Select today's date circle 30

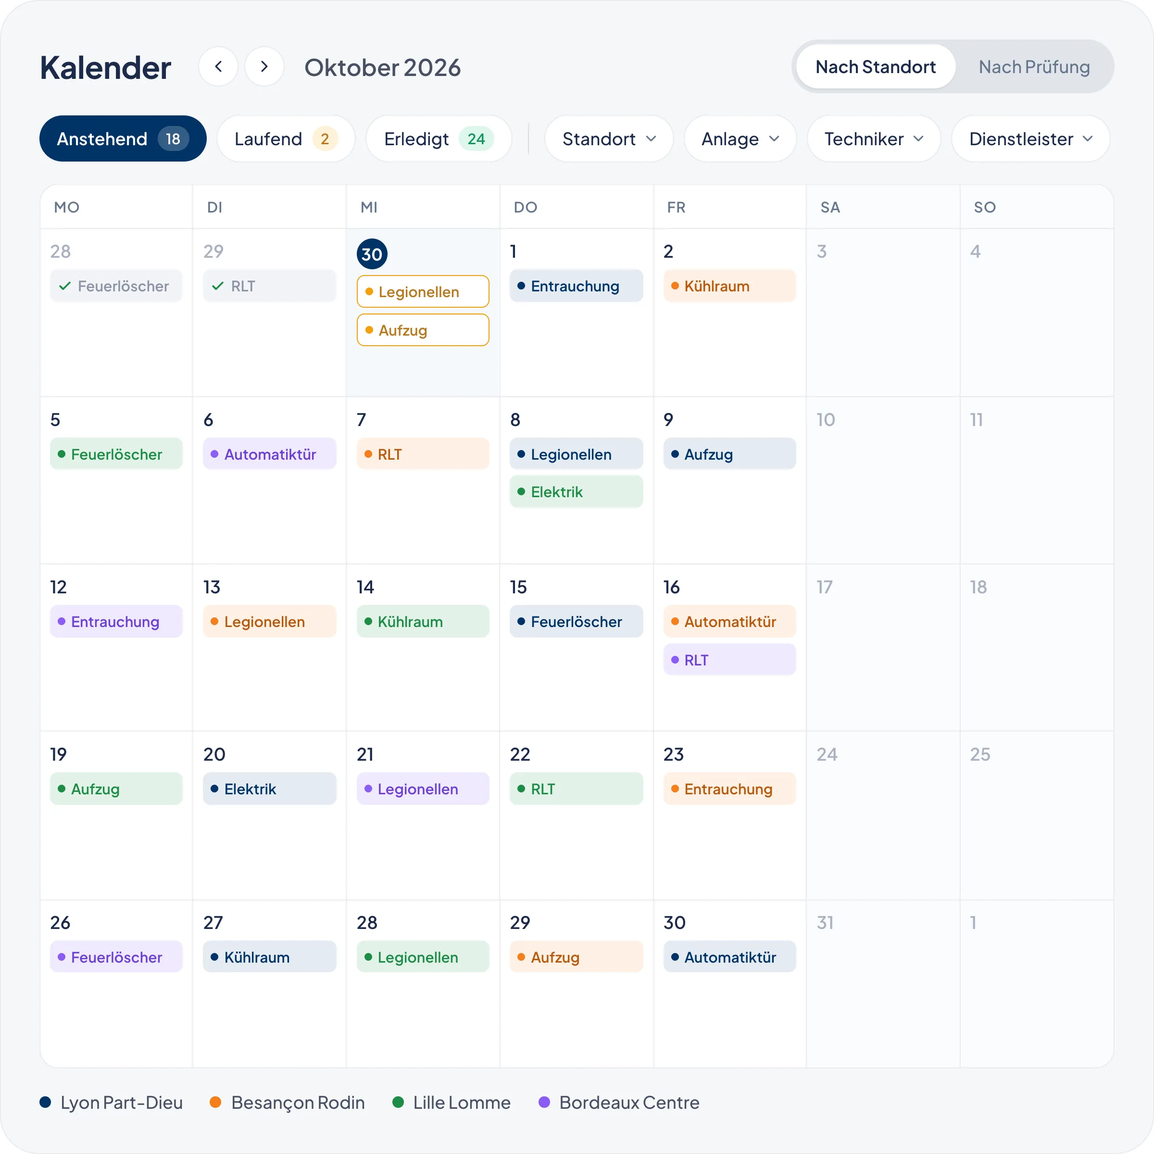(372, 254)
